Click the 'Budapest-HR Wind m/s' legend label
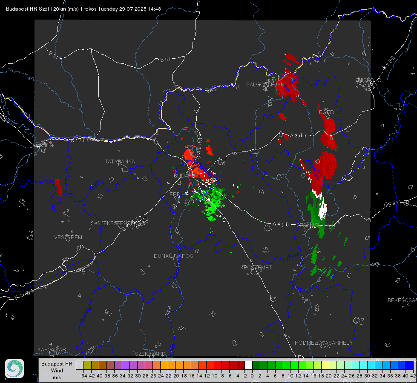This screenshot has height=383, width=417. click(57, 370)
